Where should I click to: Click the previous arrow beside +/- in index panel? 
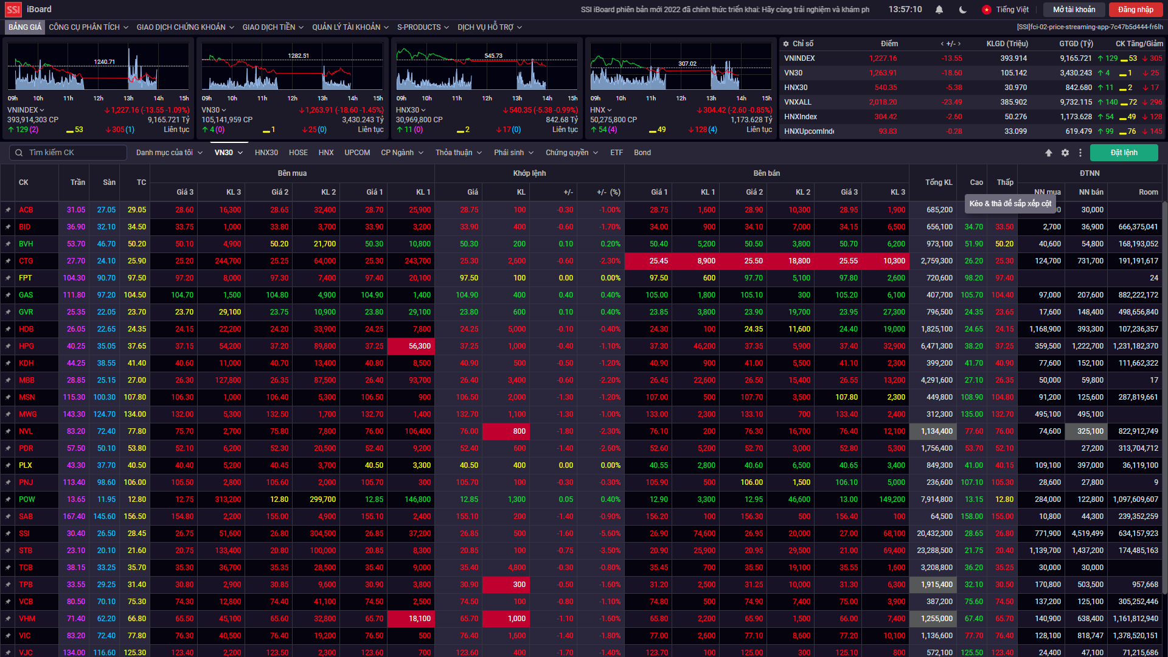tap(942, 44)
